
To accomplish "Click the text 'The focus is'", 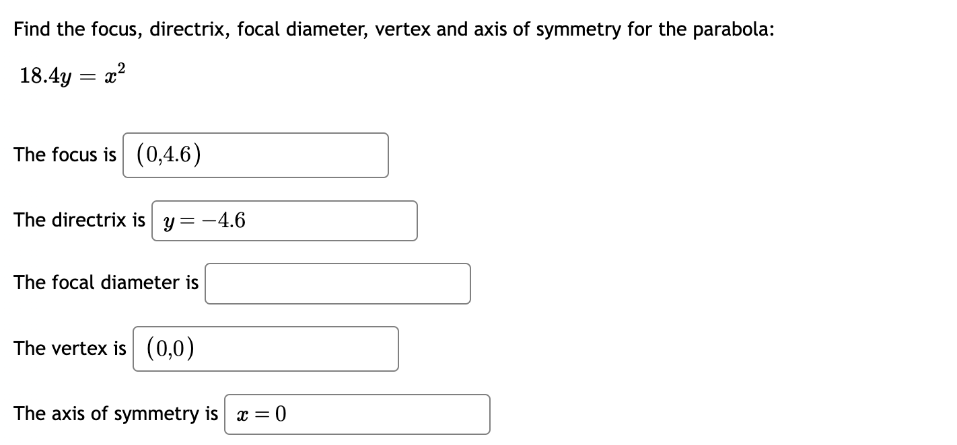I will point(64,155).
